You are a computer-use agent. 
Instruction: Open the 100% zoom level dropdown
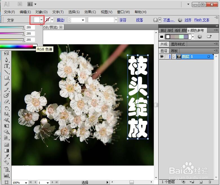[26, 183]
